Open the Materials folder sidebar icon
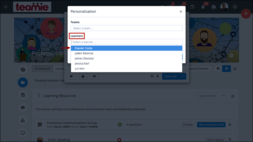 [x=23, y=82]
